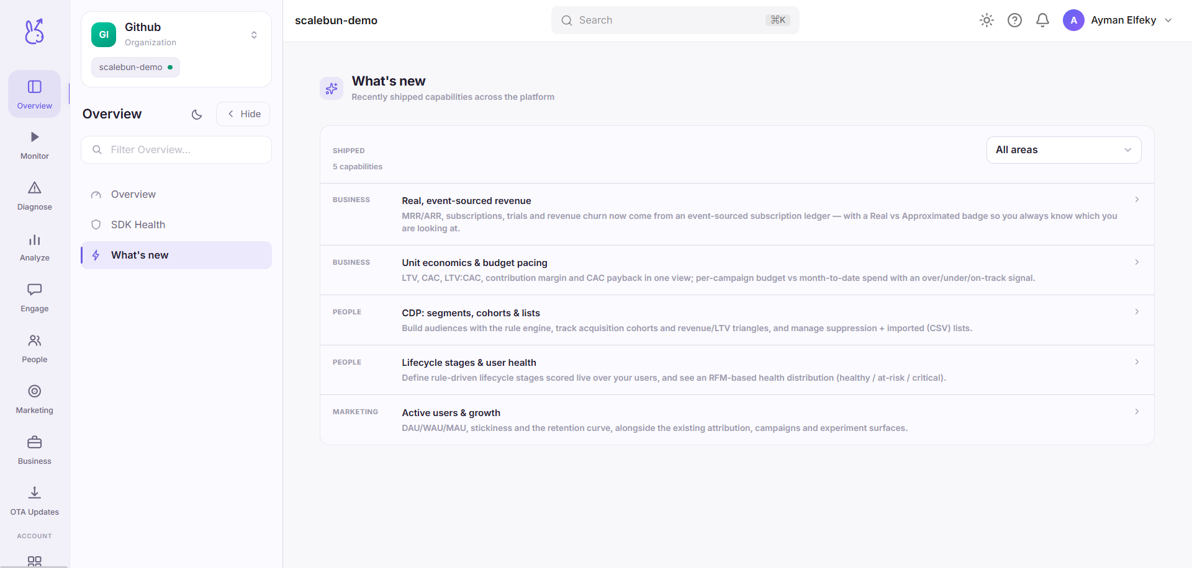Image resolution: width=1192 pixels, height=568 pixels.
Task: Expand Real, event-sourced revenue chevron
Action: click(1137, 200)
